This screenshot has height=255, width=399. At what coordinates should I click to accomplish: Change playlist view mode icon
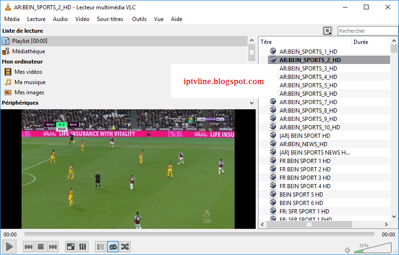click(327, 31)
